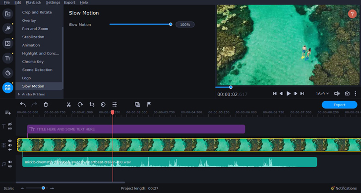Viewport: 361px width, 193px height.
Task: Open the player three-dot options menu
Action: click(355, 93)
